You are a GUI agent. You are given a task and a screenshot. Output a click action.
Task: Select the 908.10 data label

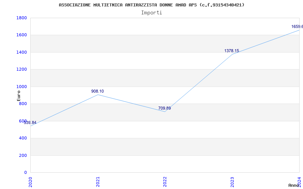(98, 91)
